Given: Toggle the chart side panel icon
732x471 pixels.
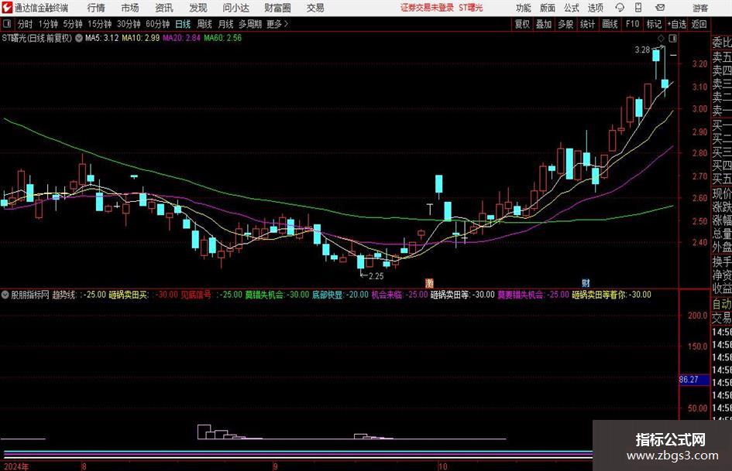Looking at the screenshot, I should [x=672, y=38].
